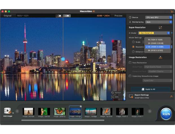The width and height of the screenshot is (175, 134).
Task: Click the 4096*2604 PNG export text
Action: click(142, 98)
